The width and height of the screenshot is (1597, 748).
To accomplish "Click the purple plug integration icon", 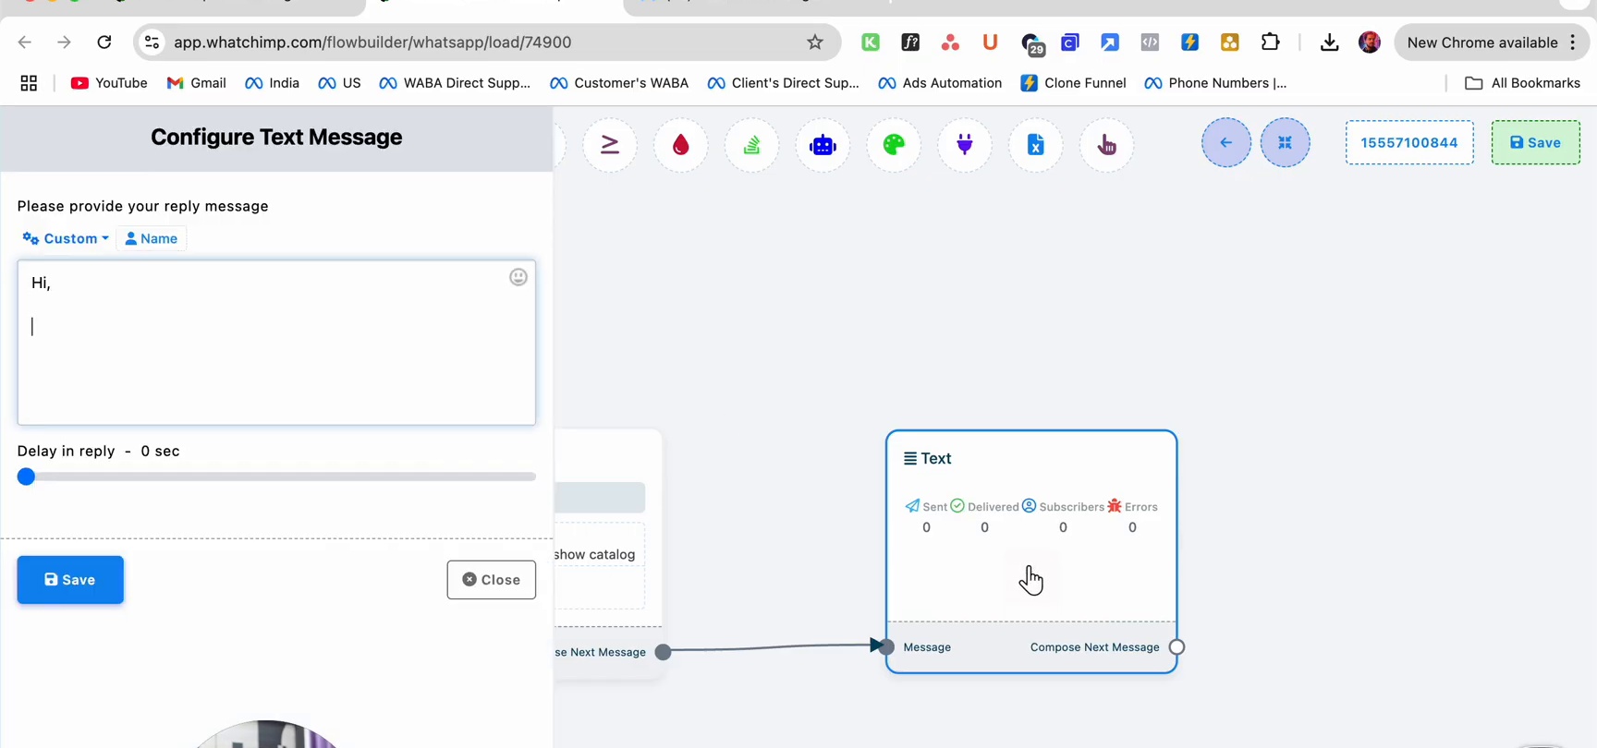I will click(965, 145).
